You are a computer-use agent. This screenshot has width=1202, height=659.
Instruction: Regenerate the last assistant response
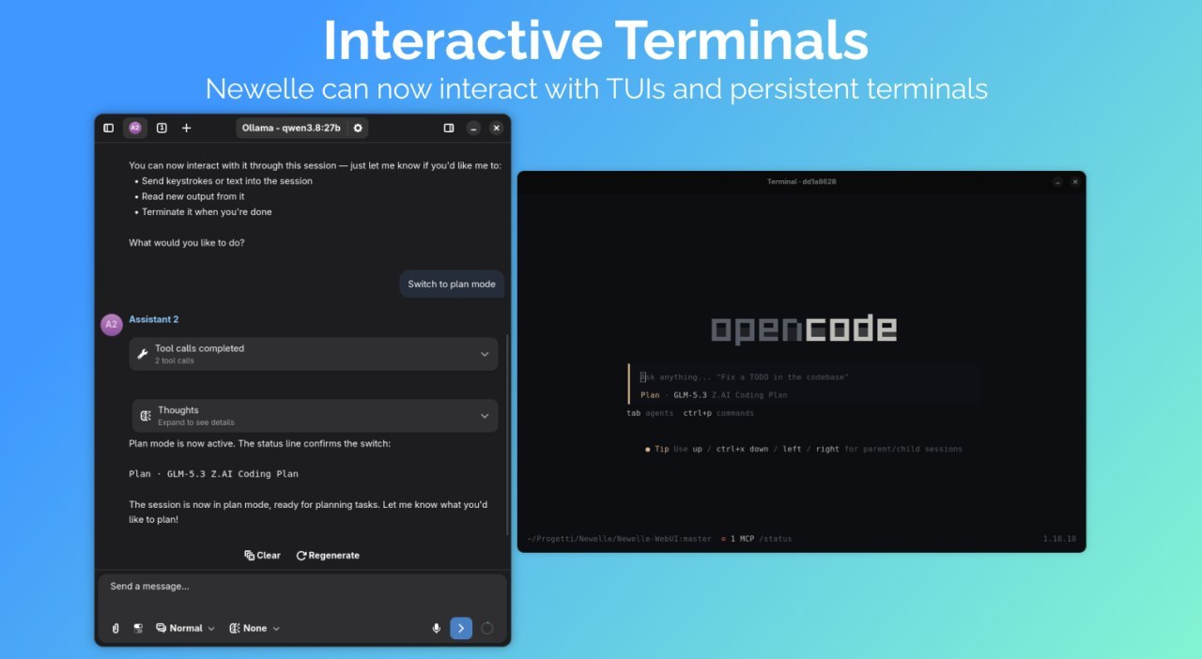click(328, 555)
